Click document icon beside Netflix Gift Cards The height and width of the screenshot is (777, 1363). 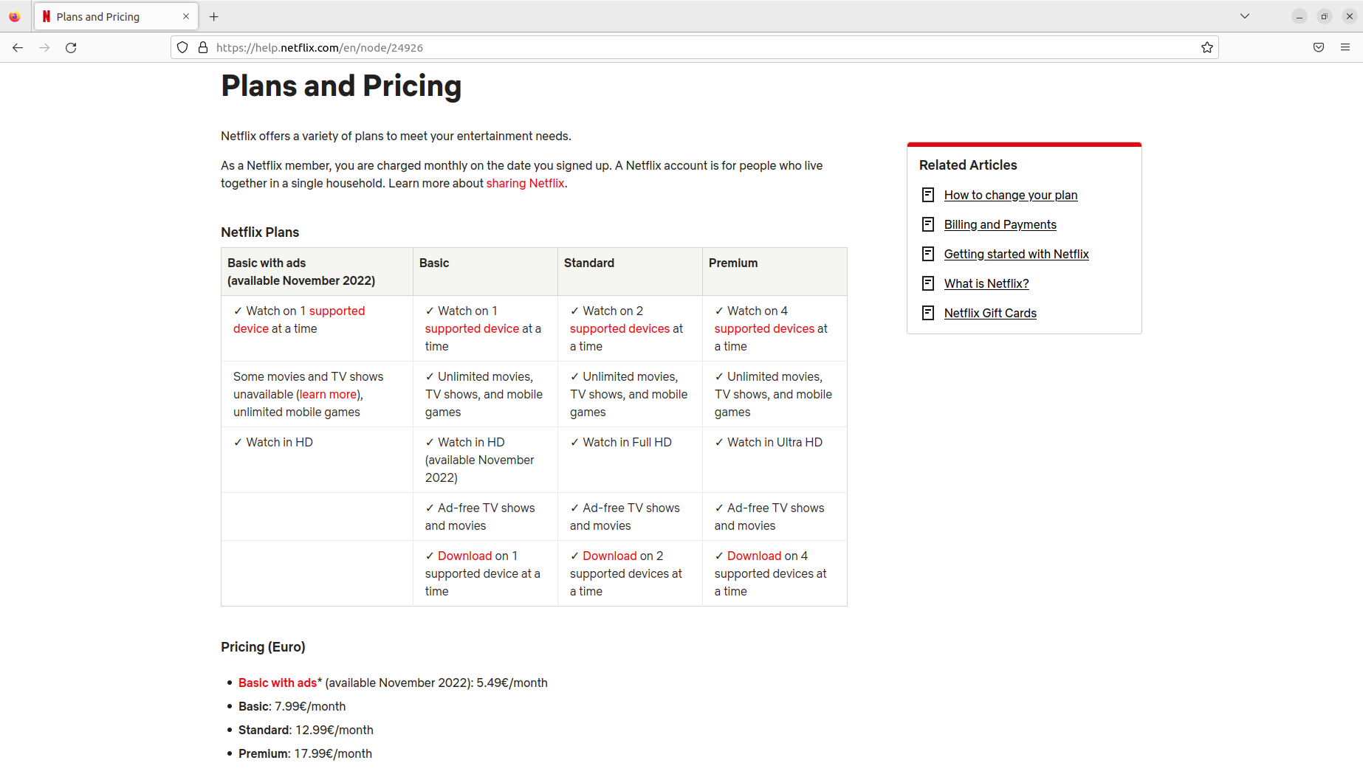coord(928,313)
